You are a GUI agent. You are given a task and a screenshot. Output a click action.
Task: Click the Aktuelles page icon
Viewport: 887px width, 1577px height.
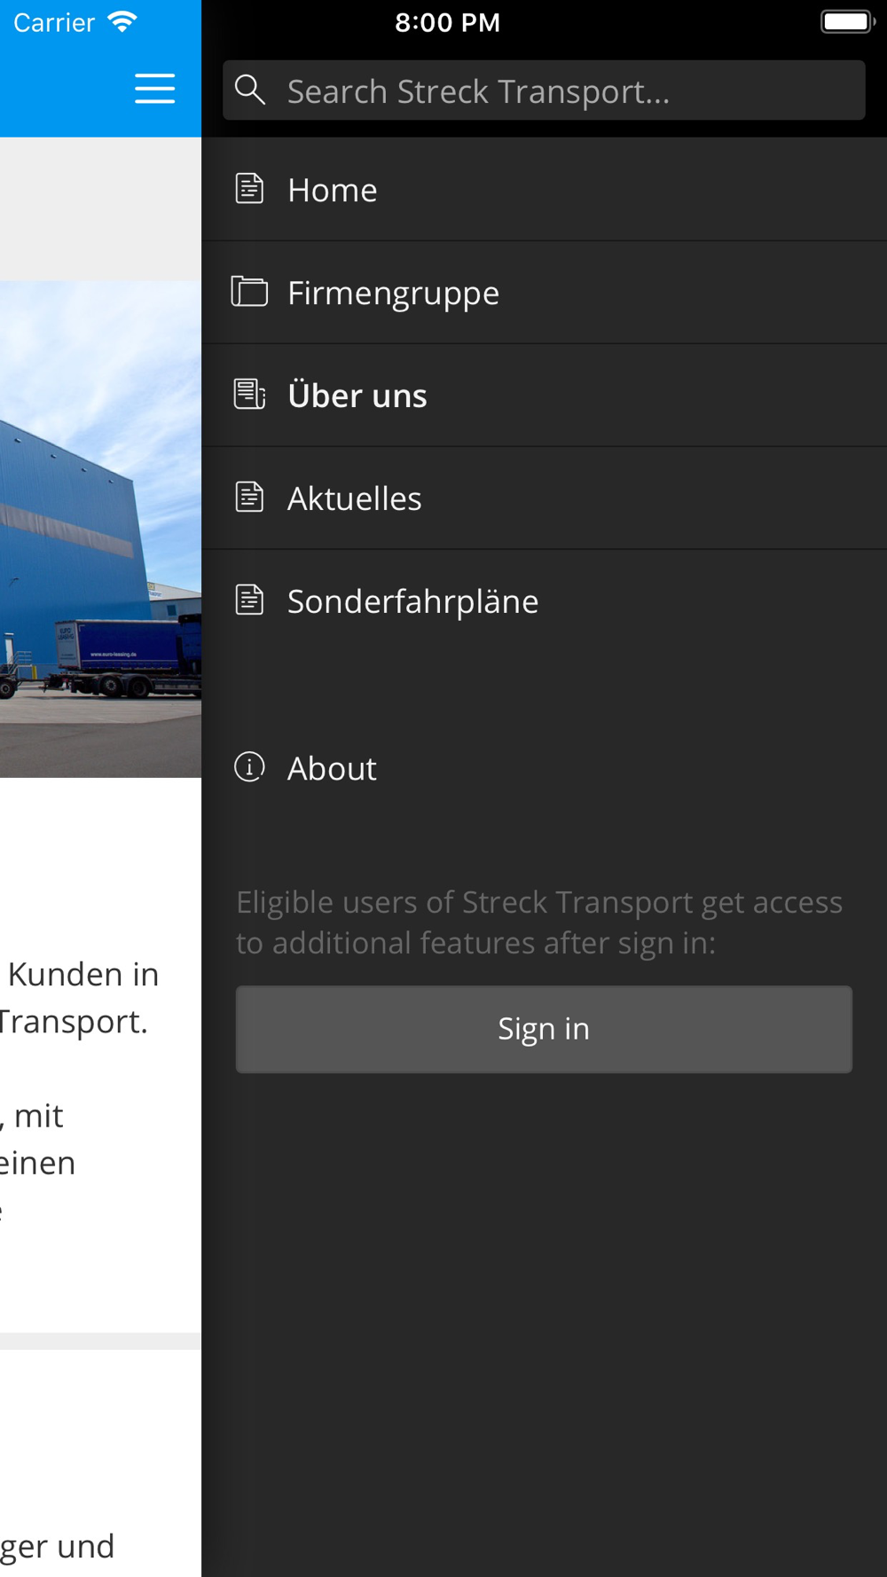249,497
